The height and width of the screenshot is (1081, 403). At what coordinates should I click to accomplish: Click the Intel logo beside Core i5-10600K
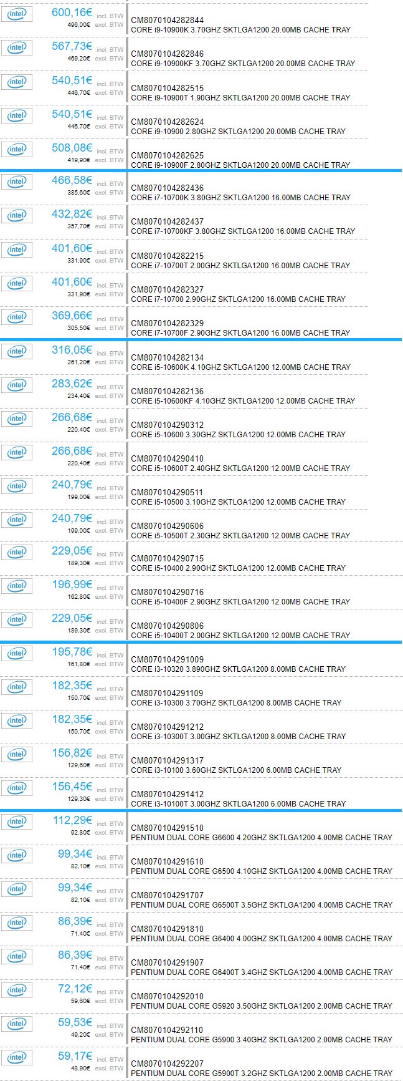click(17, 351)
